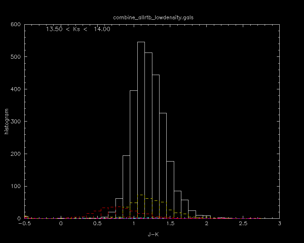
Task: Click the plot title combine_allrtb_lowdensity.gals
Action: click(153, 18)
